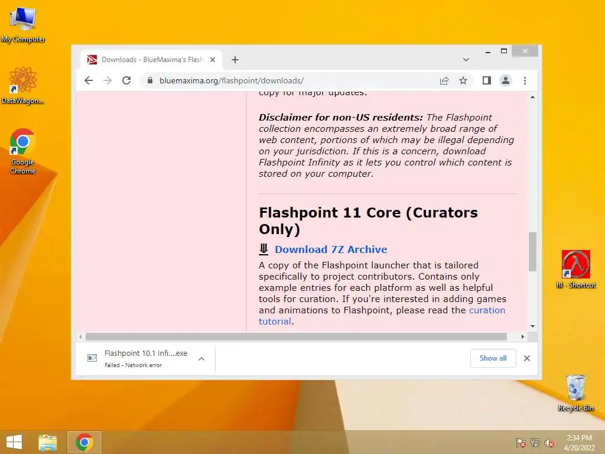Open File Explorer from taskbar
Screen dimensions: 605x454
click(x=47, y=442)
